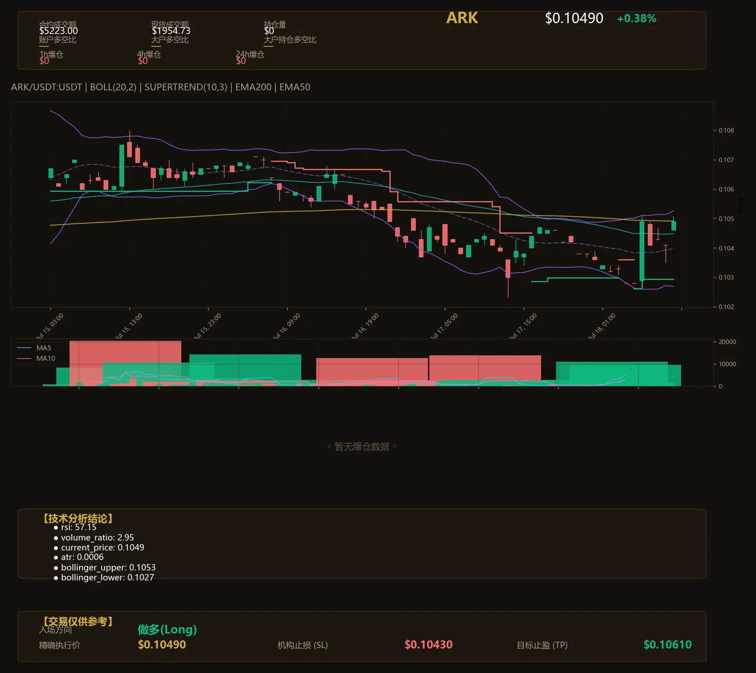Select the $5223.00 contract volume value

(x=59, y=31)
